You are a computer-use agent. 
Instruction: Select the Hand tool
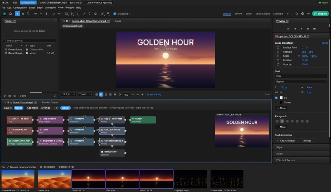tap(23, 14)
